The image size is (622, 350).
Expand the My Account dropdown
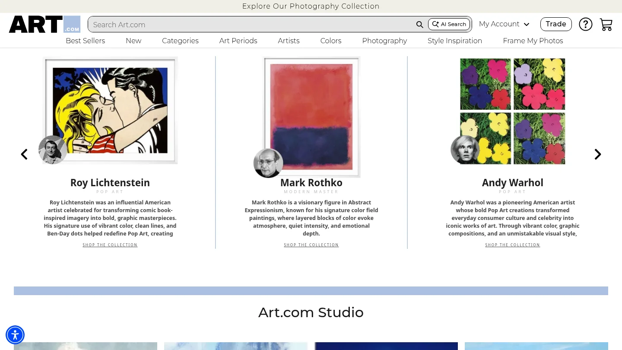[504, 24]
